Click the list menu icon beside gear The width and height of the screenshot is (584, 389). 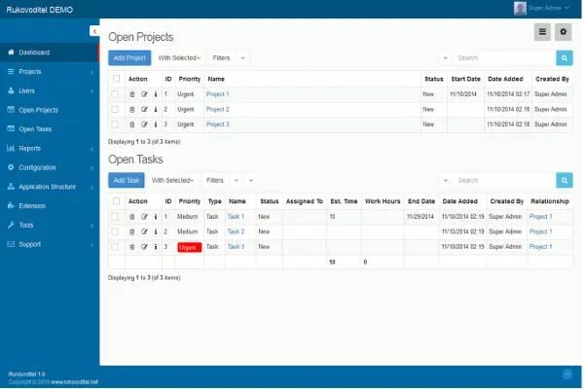[542, 32]
